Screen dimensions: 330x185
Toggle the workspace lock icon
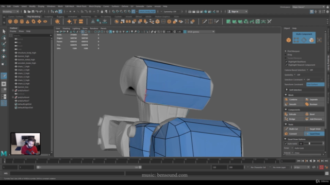point(328,7)
